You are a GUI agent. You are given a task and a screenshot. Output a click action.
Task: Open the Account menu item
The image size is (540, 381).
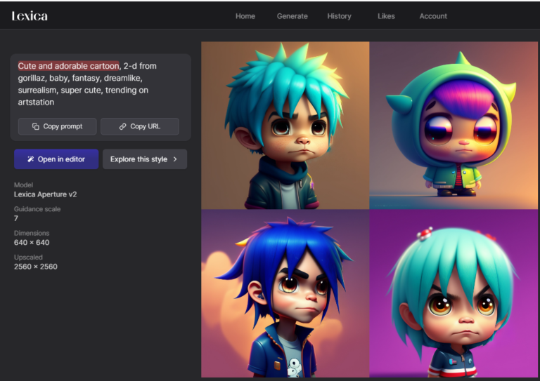point(433,16)
